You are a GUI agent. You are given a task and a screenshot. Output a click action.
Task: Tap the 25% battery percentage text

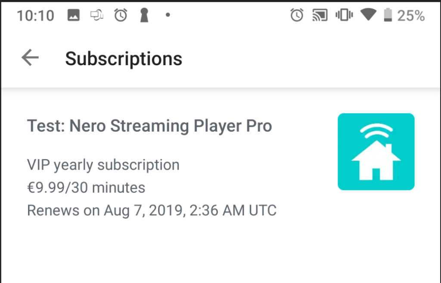pos(412,16)
